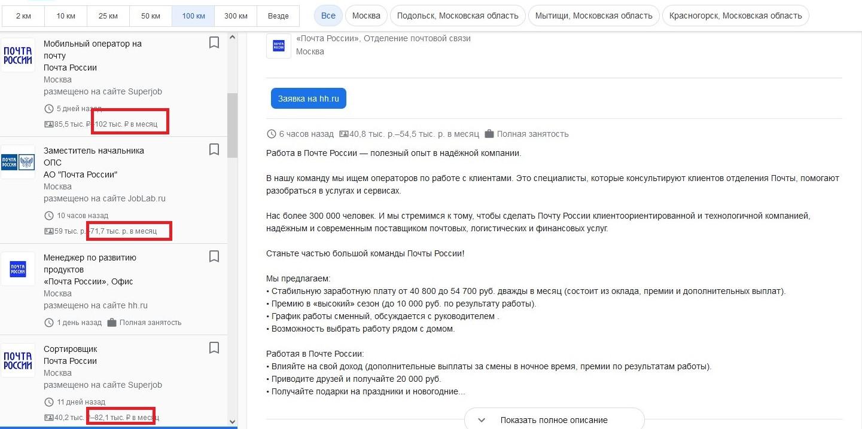Click the company logo in the job details header

[278, 46]
